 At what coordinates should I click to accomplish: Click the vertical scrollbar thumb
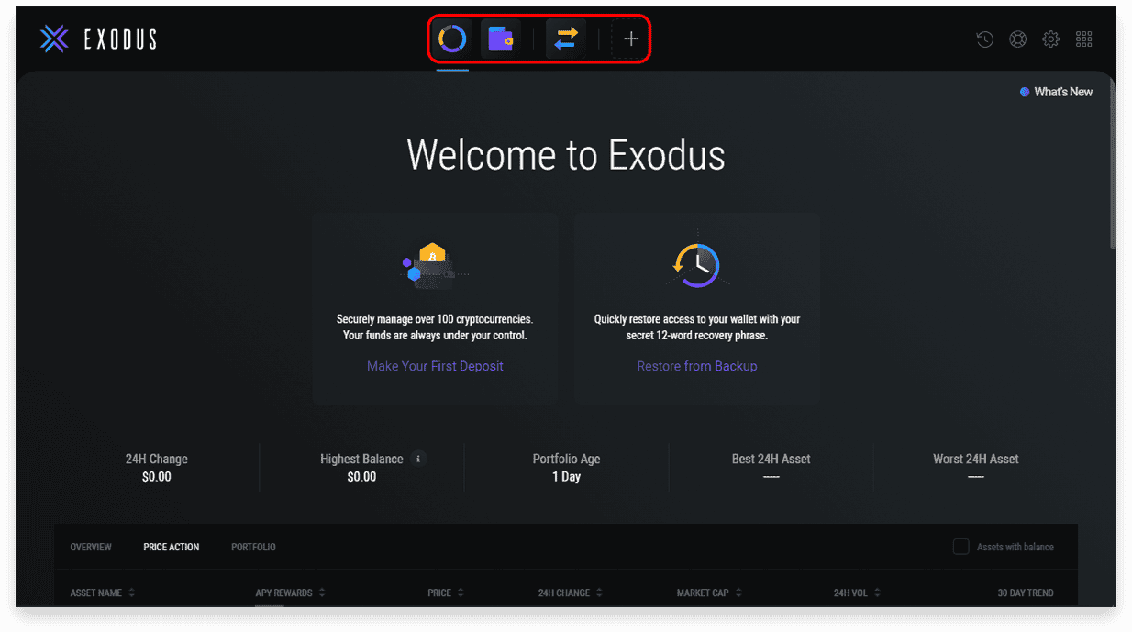1113,165
